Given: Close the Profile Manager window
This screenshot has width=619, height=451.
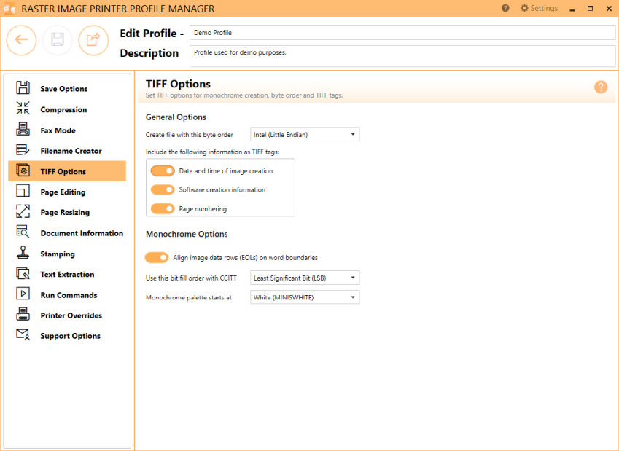Looking at the screenshot, I should [x=609, y=8].
